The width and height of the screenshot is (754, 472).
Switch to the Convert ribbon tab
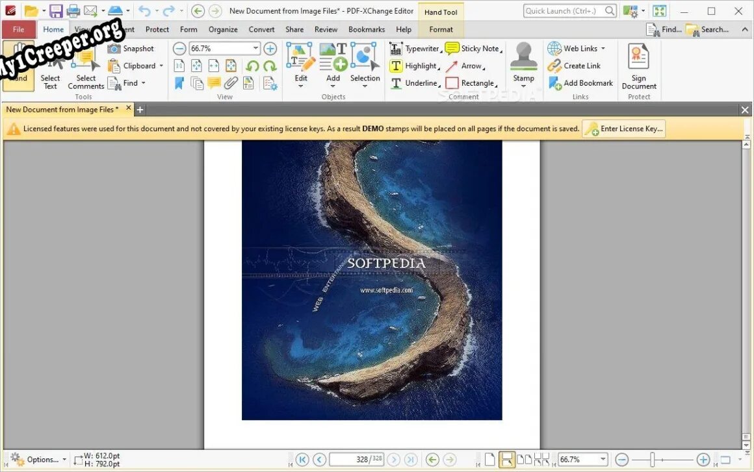(261, 29)
